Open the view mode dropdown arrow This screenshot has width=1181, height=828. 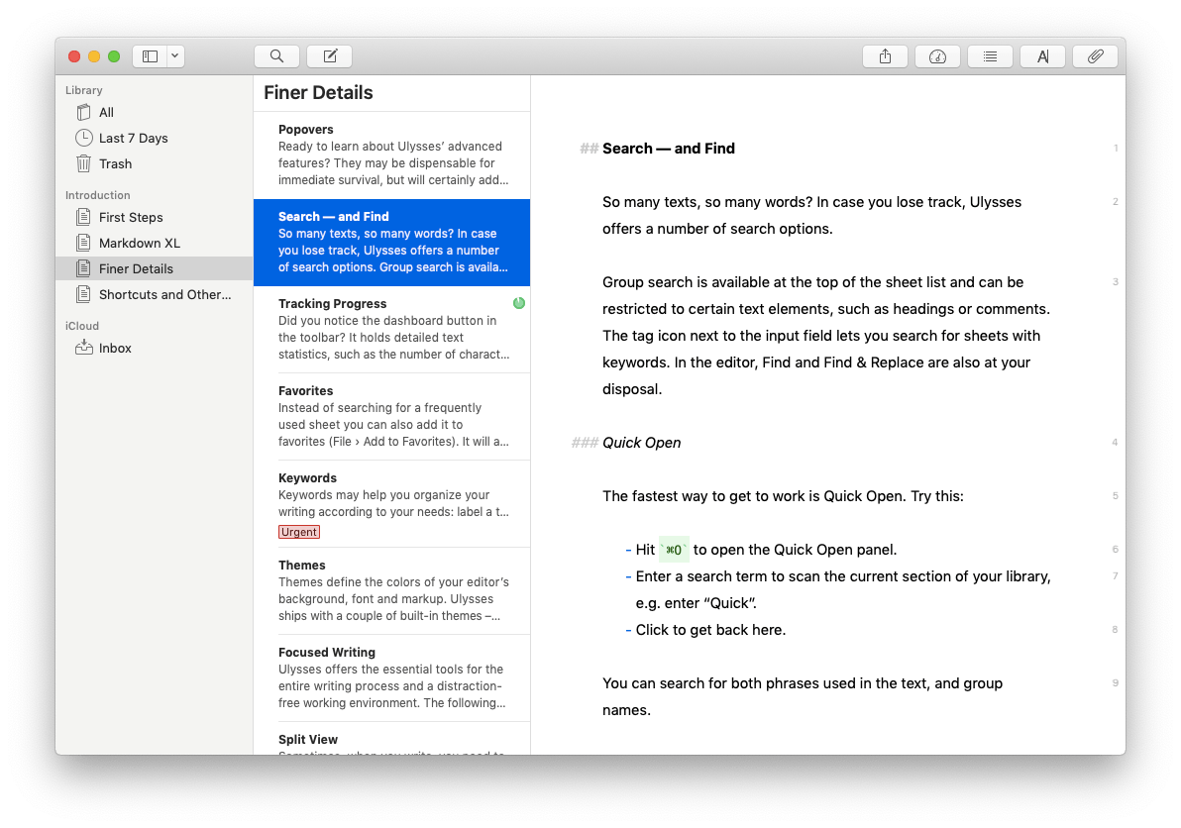click(175, 56)
